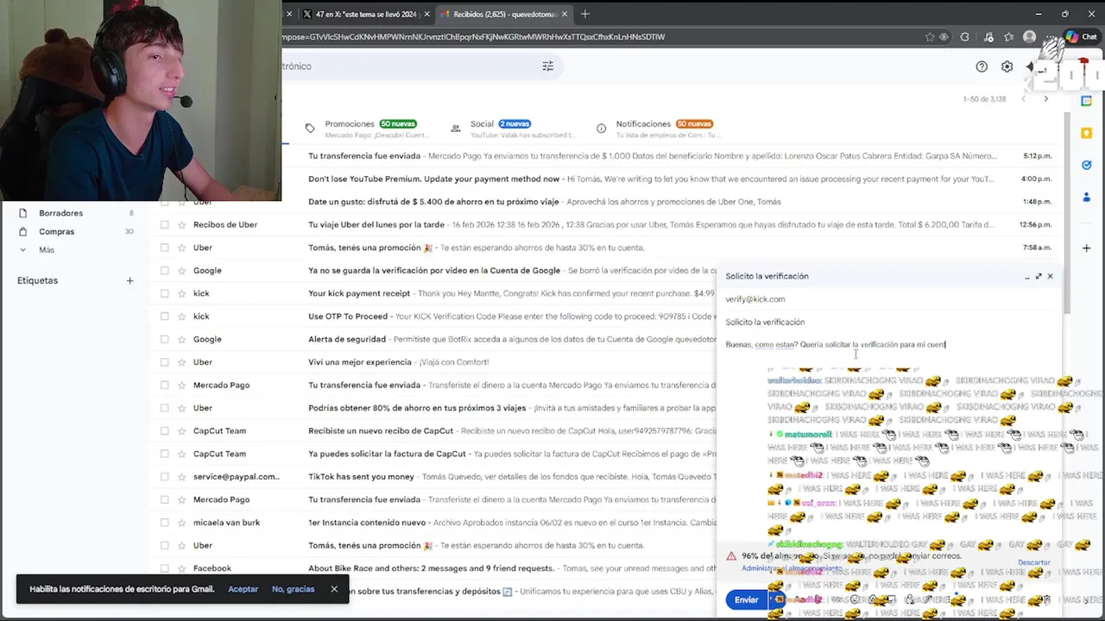Viewport: 1105px width, 621px height.
Task: Bookmark page star icon in address bar
Action: coord(930,37)
